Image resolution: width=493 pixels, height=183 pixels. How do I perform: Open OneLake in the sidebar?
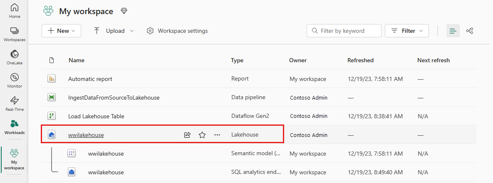pyautogui.click(x=15, y=58)
